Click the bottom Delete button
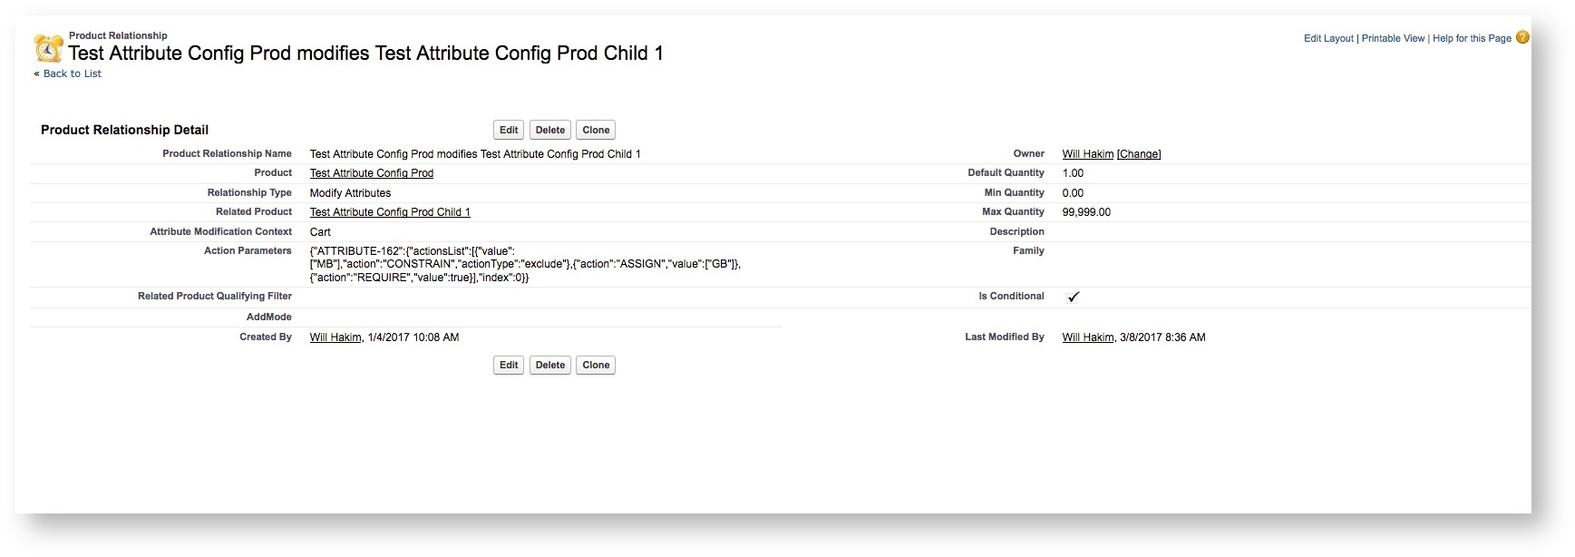This screenshot has width=1575, height=557. (x=550, y=365)
